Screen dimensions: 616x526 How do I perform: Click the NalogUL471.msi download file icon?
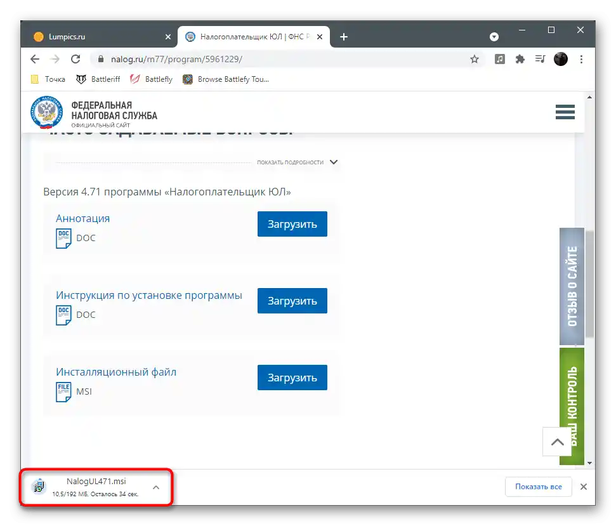(39, 487)
